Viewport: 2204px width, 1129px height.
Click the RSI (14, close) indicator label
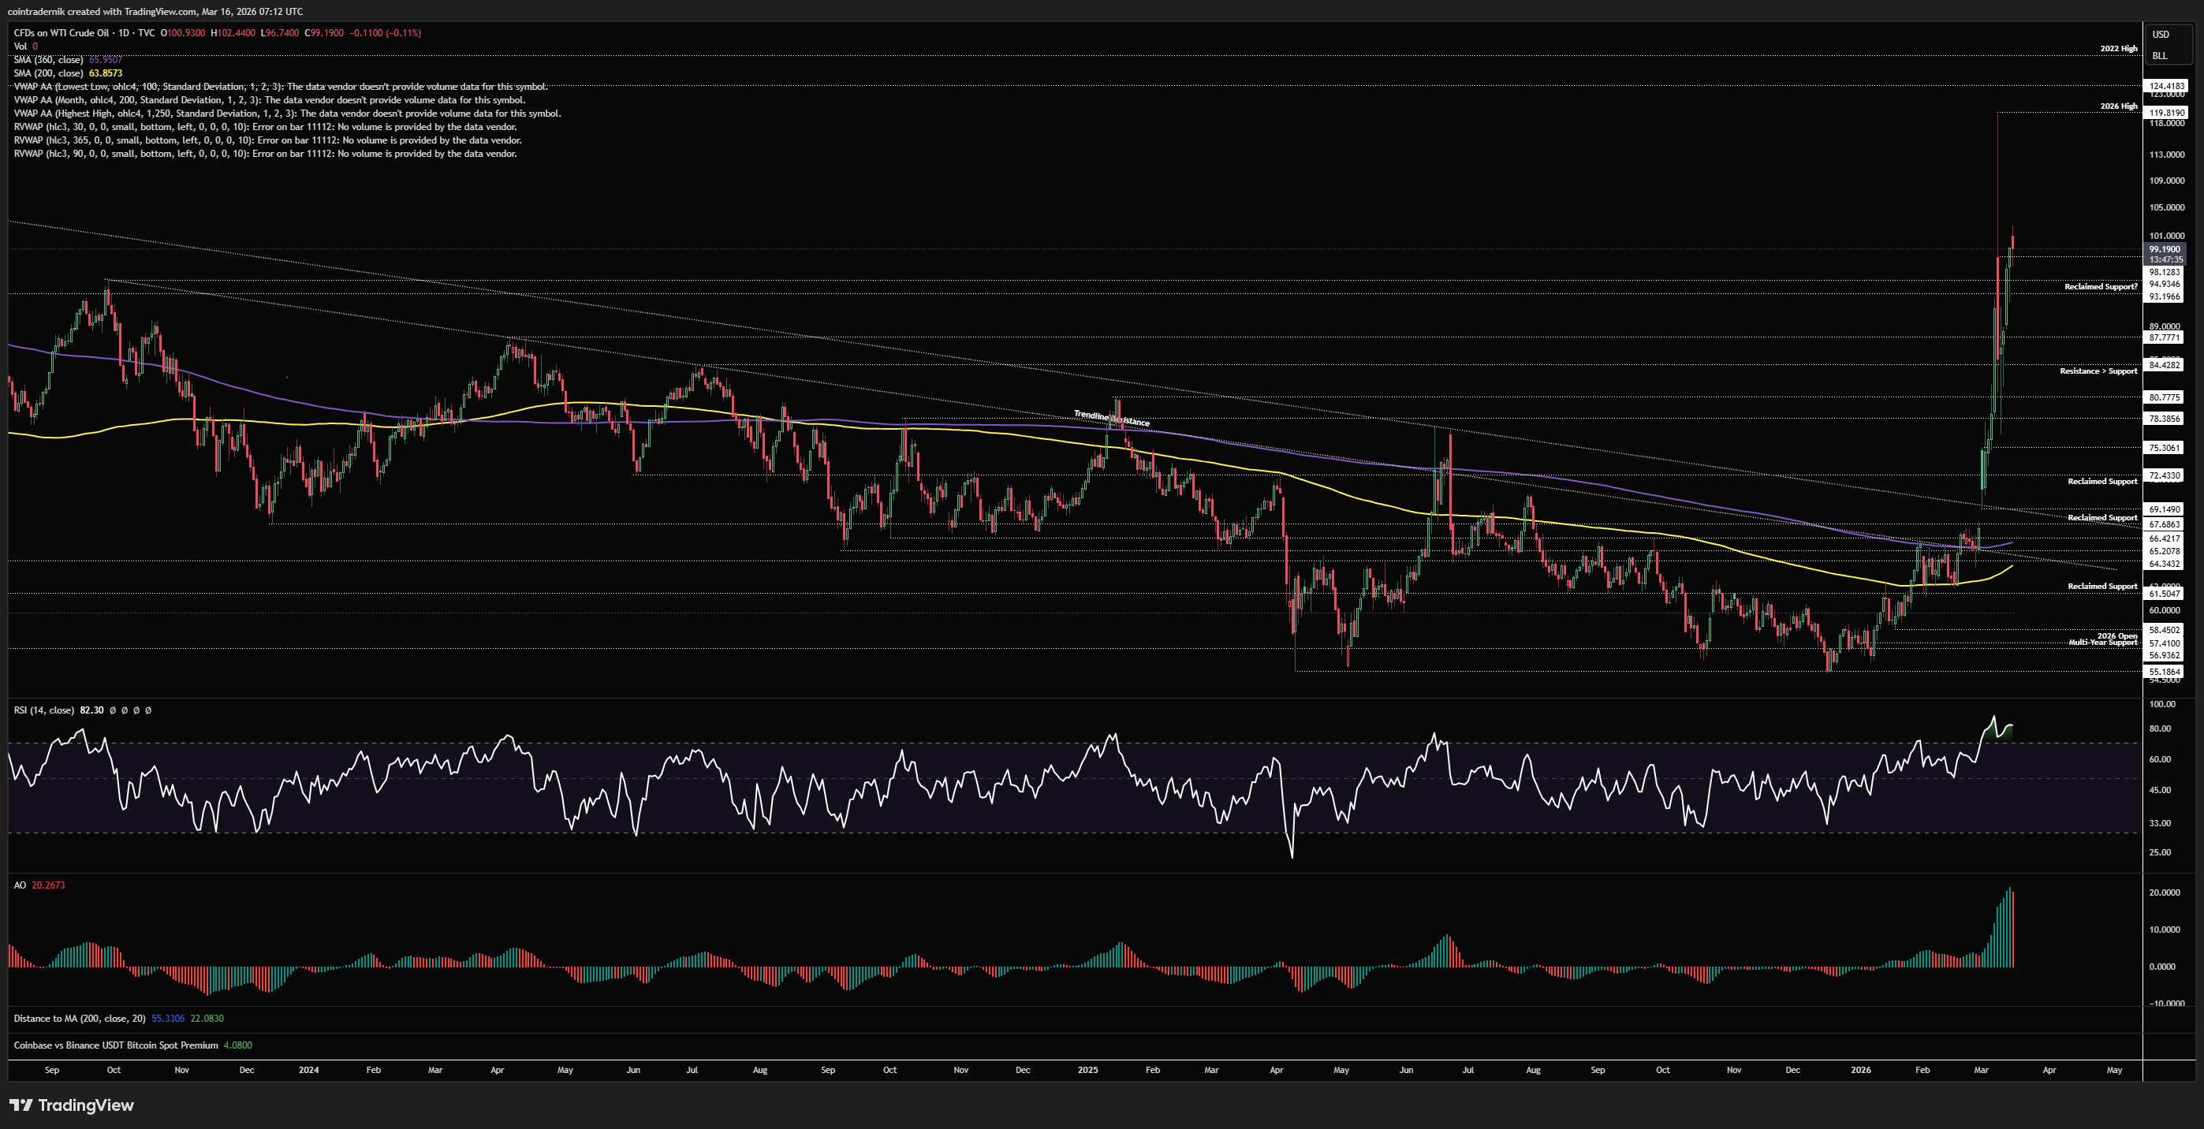point(43,710)
